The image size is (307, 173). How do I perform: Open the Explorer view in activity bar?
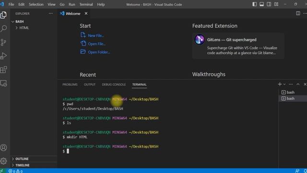point(3,15)
